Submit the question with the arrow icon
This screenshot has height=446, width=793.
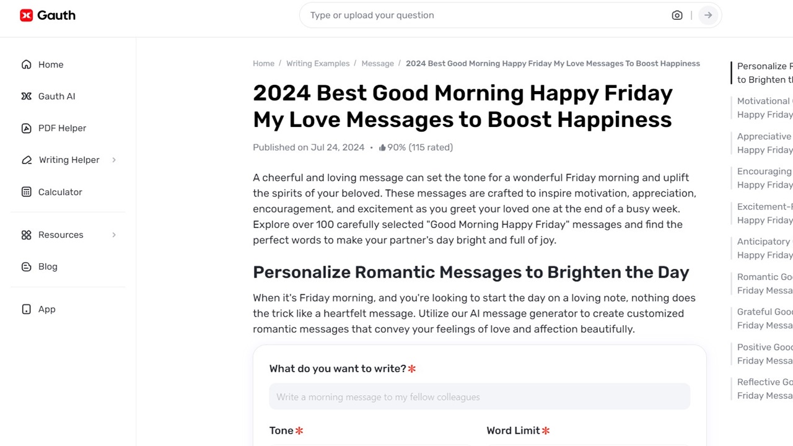[708, 15]
